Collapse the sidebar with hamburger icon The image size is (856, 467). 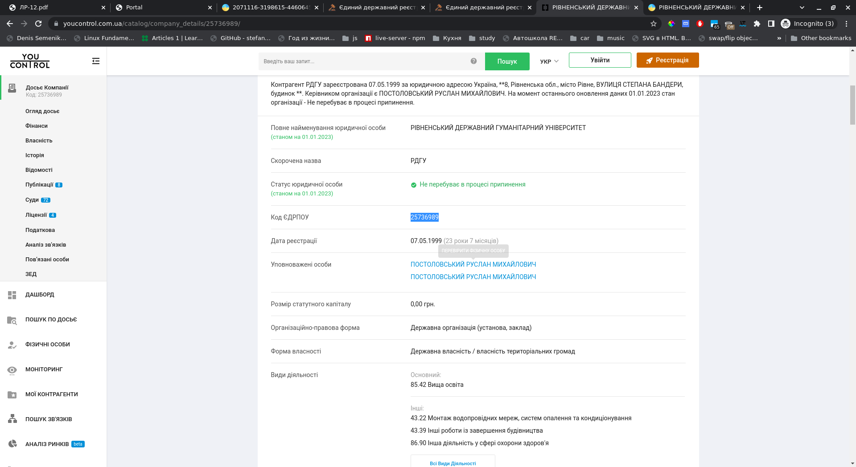[x=96, y=61]
